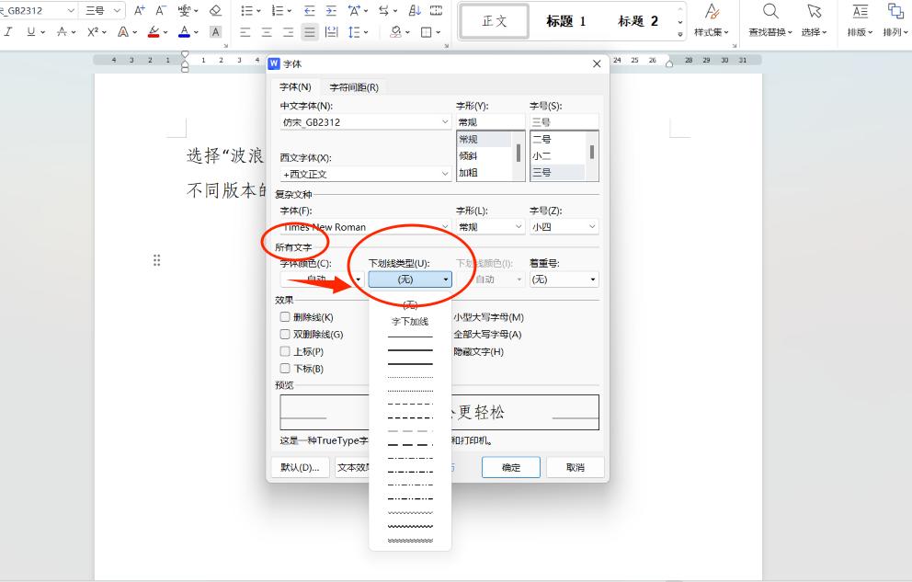Image resolution: width=912 pixels, height=582 pixels.
Task: Check the 上标(P) superscript checkbox
Action: click(285, 351)
